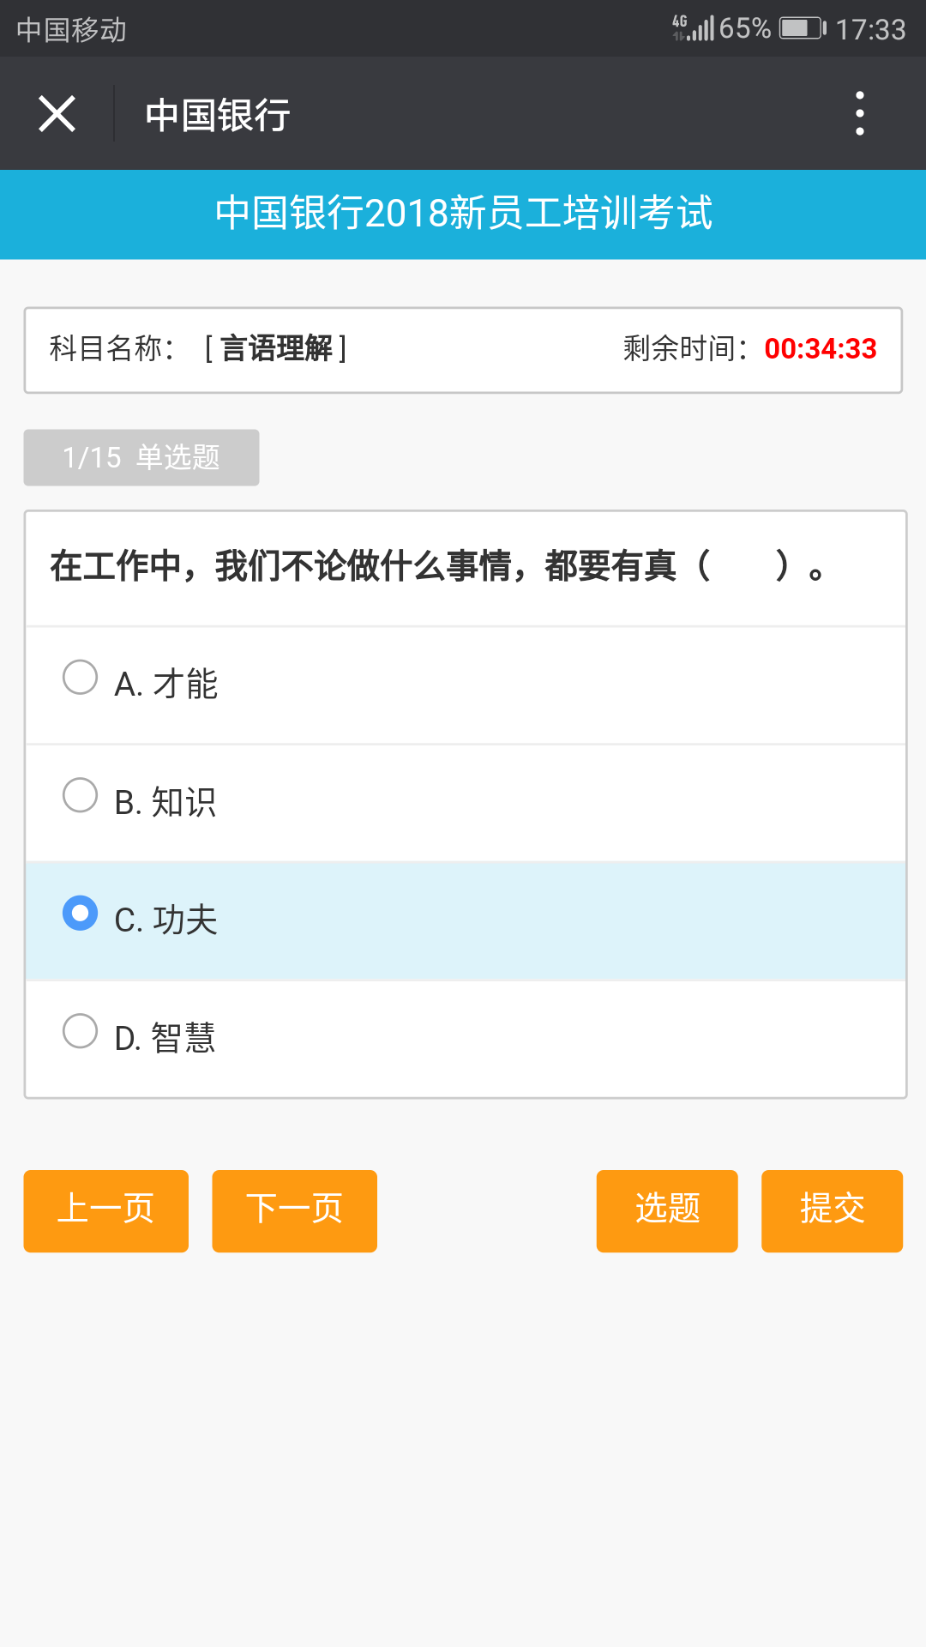This screenshot has width=926, height=1647.
Task: Go to the next page with 下一页
Action: [x=294, y=1211]
